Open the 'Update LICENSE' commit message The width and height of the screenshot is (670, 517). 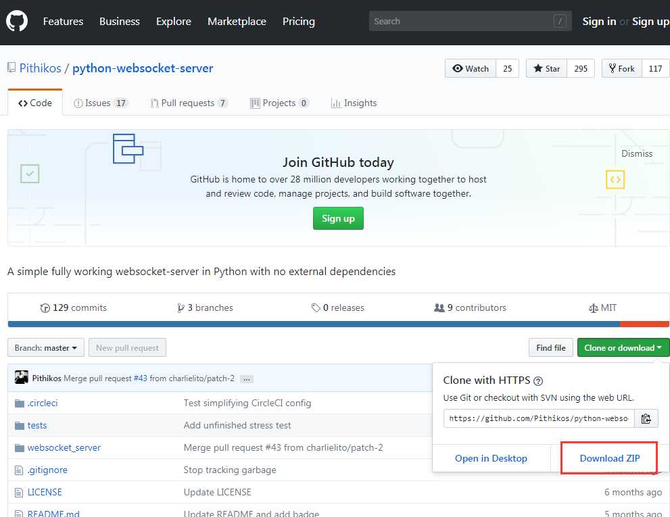pos(218,492)
